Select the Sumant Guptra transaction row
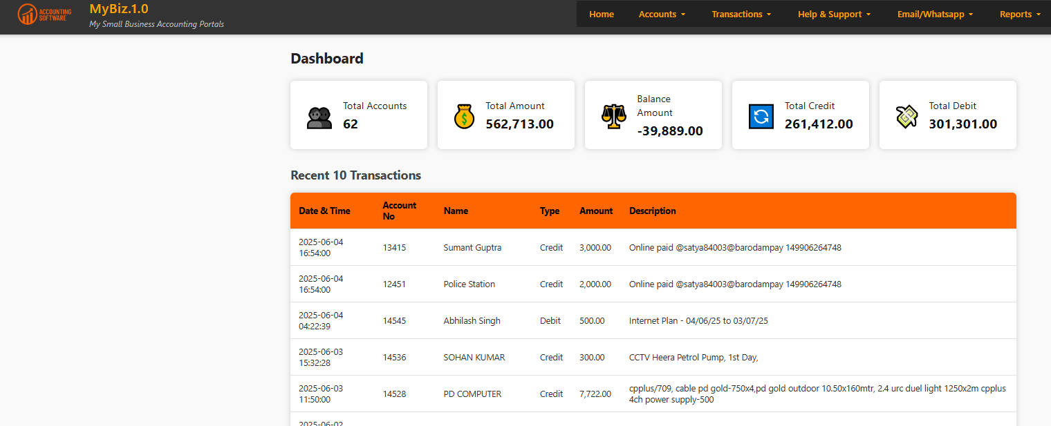Screen dimensions: 1051x426 [472, 247]
